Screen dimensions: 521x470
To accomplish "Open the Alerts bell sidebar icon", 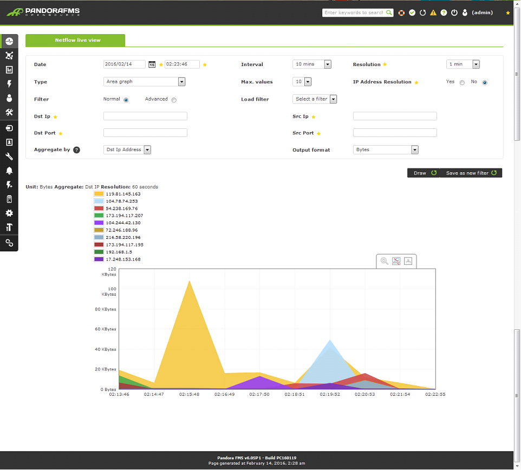I will tap(9, 171).
